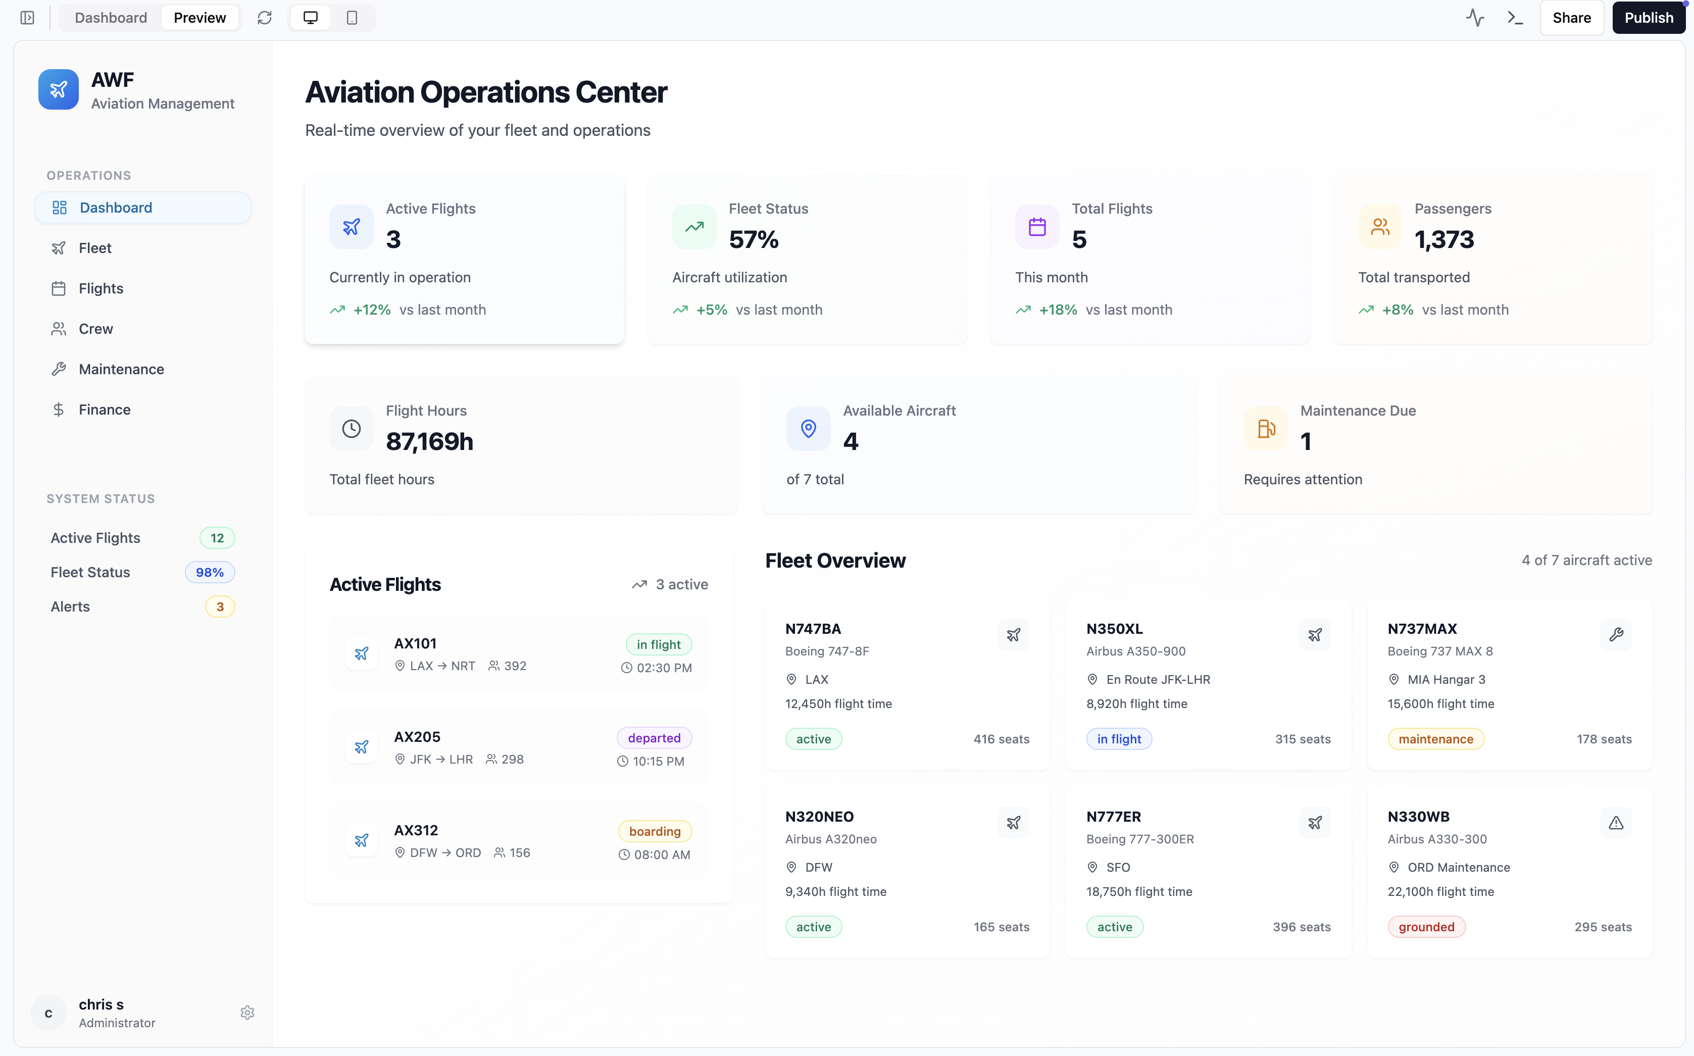Toggle the sidebar panel icon

27,18
